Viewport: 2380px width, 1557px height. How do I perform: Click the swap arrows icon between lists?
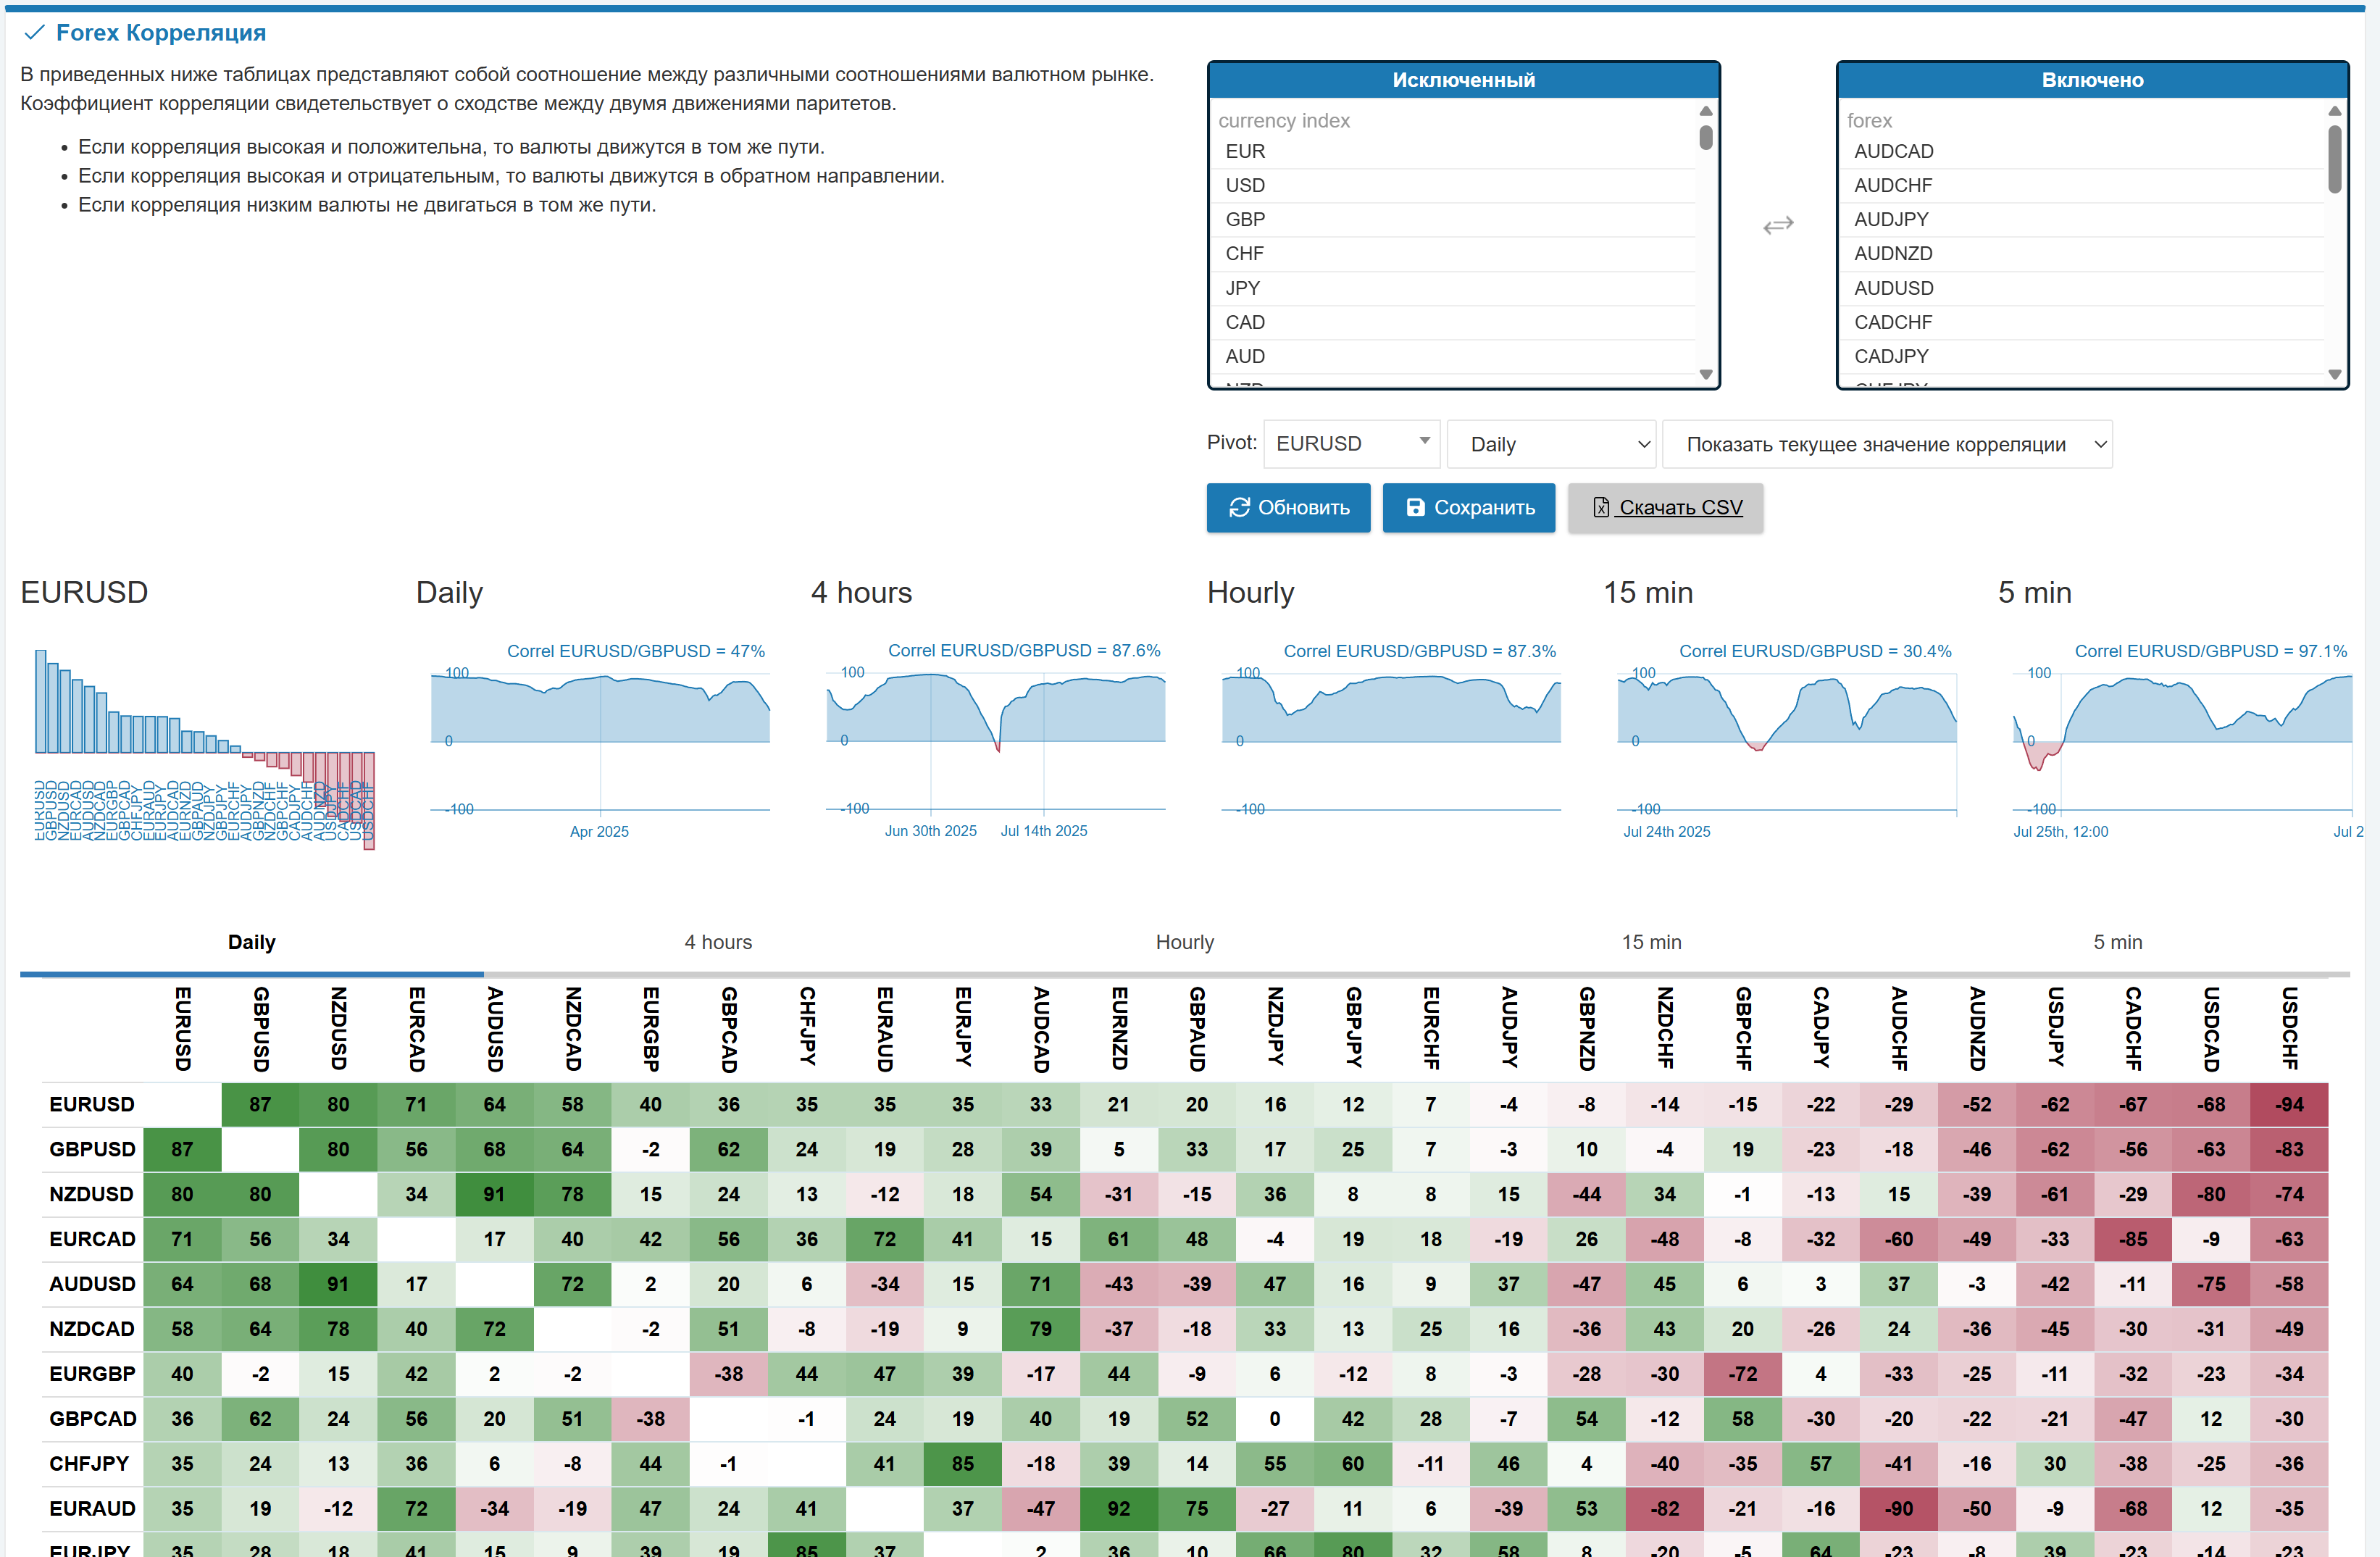click(x=1777, y=225)
